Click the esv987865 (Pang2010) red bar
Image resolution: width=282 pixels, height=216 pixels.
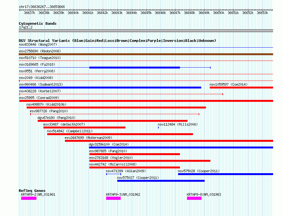pyautogui.click(x=135, y=154)
